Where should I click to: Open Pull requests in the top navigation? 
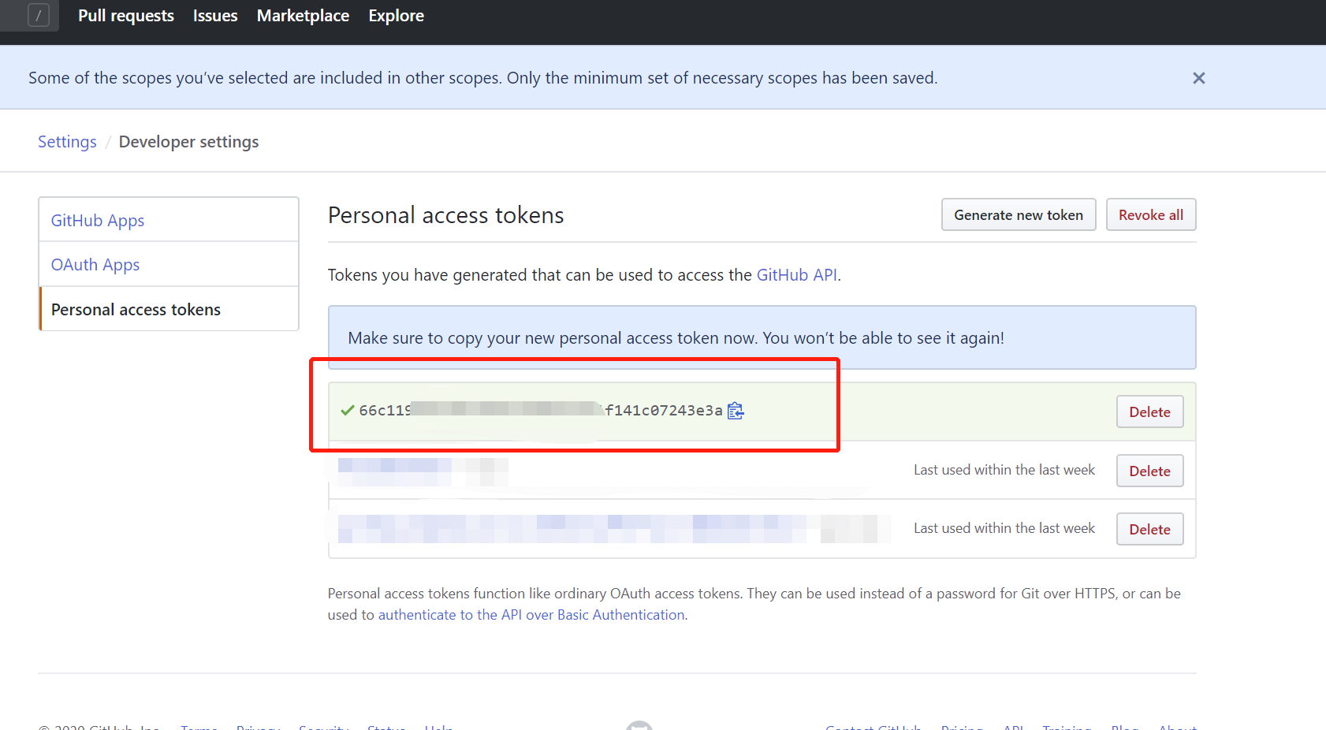point(126,16)
